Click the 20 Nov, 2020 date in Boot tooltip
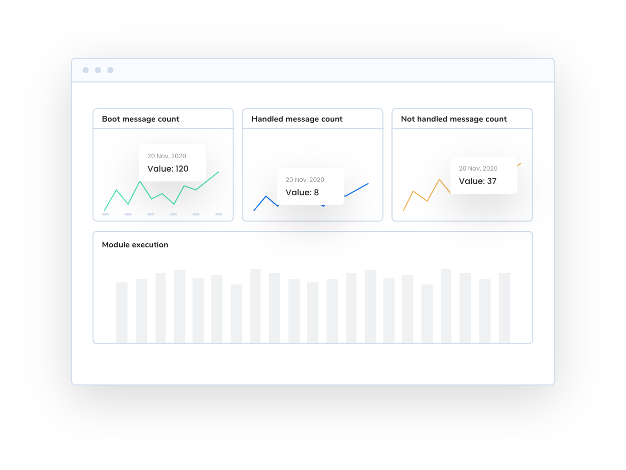Viewport: 626px width, 470px height. point(167,156)
